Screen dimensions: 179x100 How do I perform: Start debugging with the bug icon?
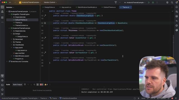point(153,2)
